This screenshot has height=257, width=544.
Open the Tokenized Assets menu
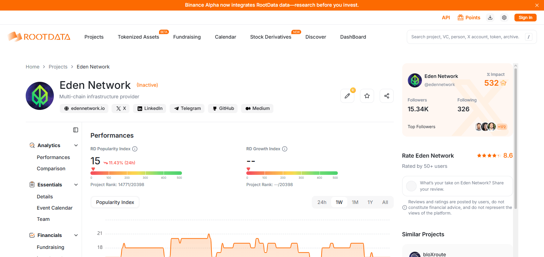pyautogui.click(x=138, y=37)
